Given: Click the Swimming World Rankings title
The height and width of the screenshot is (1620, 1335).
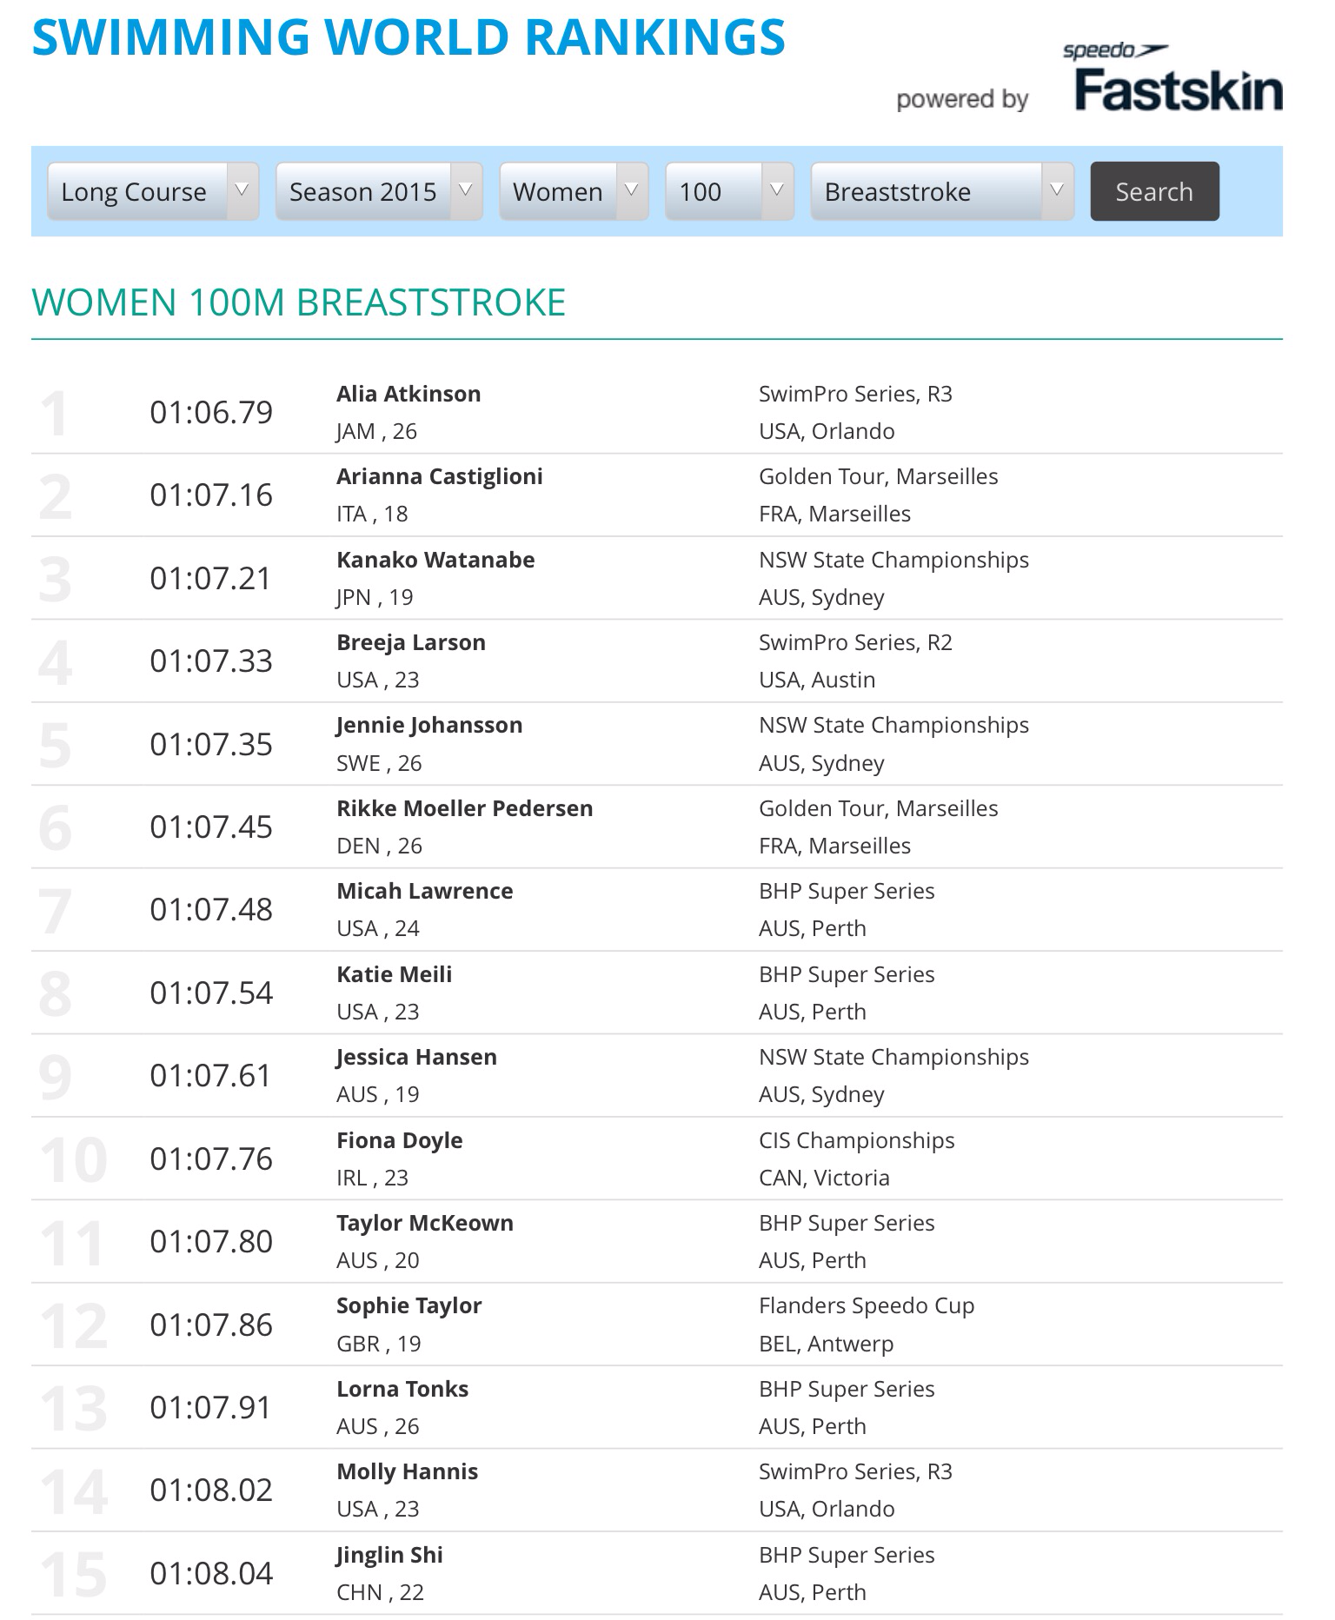Looking at the screenshot, I should click(x=408, y=37).
